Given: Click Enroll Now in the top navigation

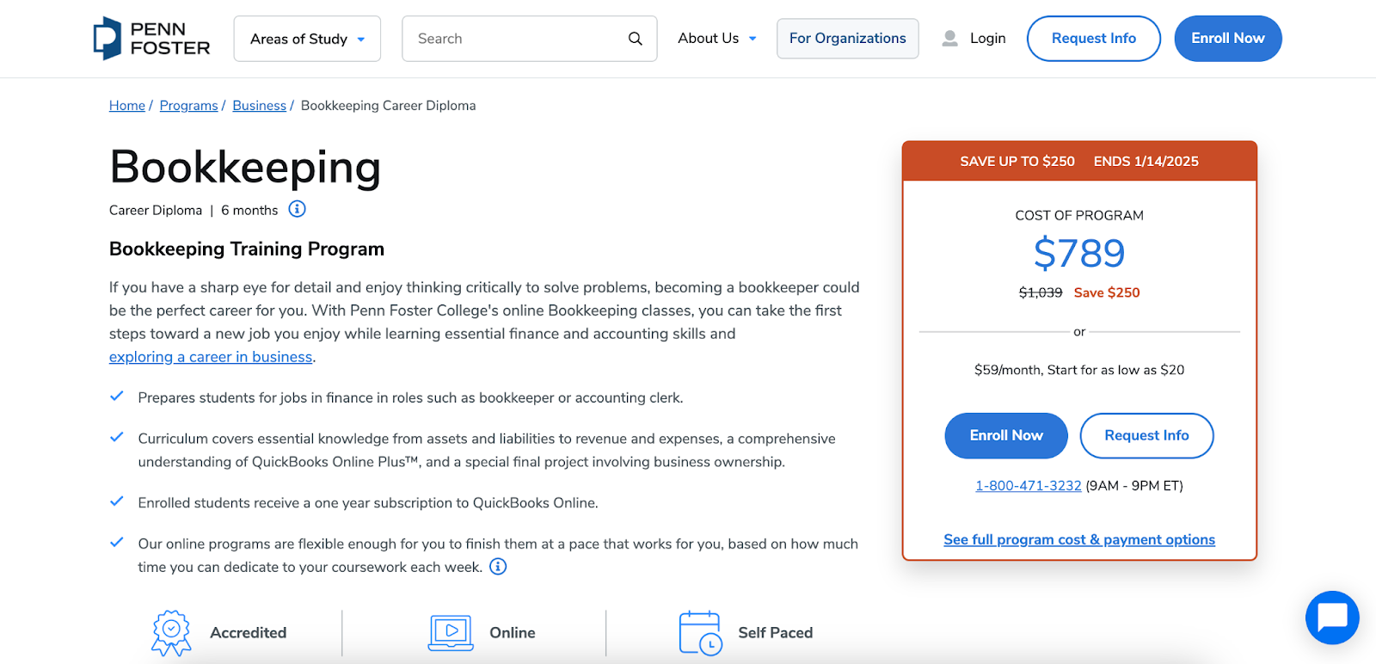Looking at the screenshot, I should tap(1227, 38).
